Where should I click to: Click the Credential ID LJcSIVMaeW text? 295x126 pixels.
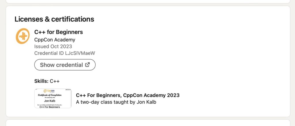[x=65, y=53]
